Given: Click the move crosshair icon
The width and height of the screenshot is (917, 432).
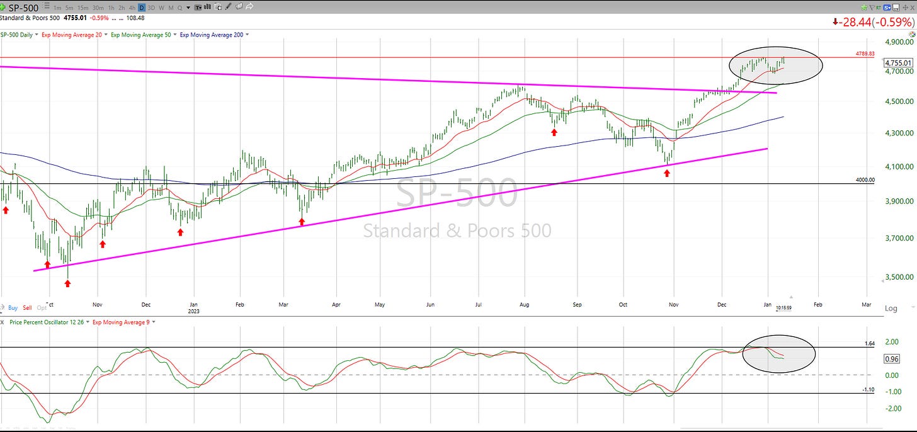Looking at the screenshot, I should coord(905,8).
